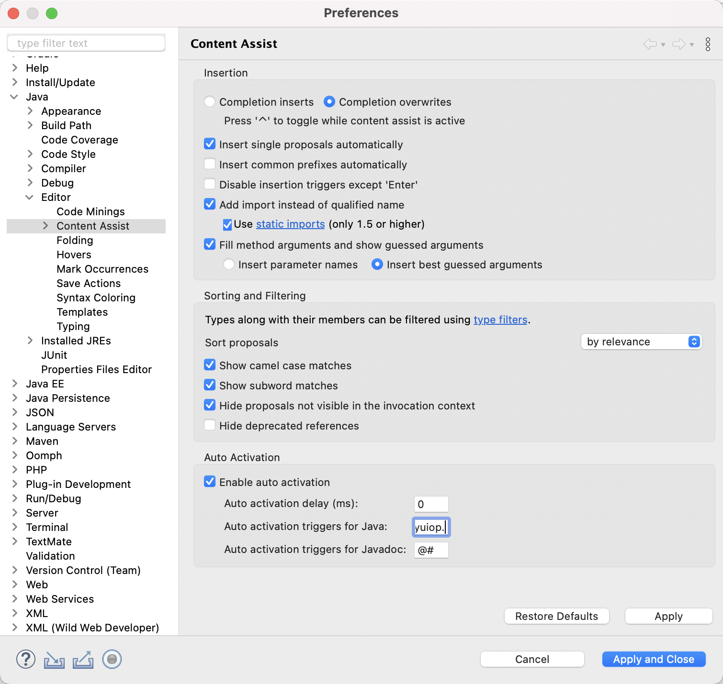
Task: Click the type filter text search box
Action: [86, 43]
